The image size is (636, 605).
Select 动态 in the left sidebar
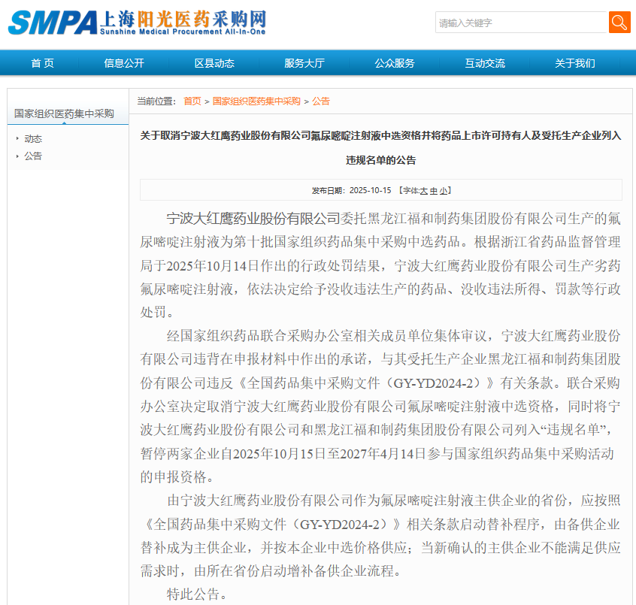tap(33, 139)
